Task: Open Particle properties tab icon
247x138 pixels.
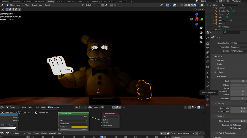Action: point(208,82)
